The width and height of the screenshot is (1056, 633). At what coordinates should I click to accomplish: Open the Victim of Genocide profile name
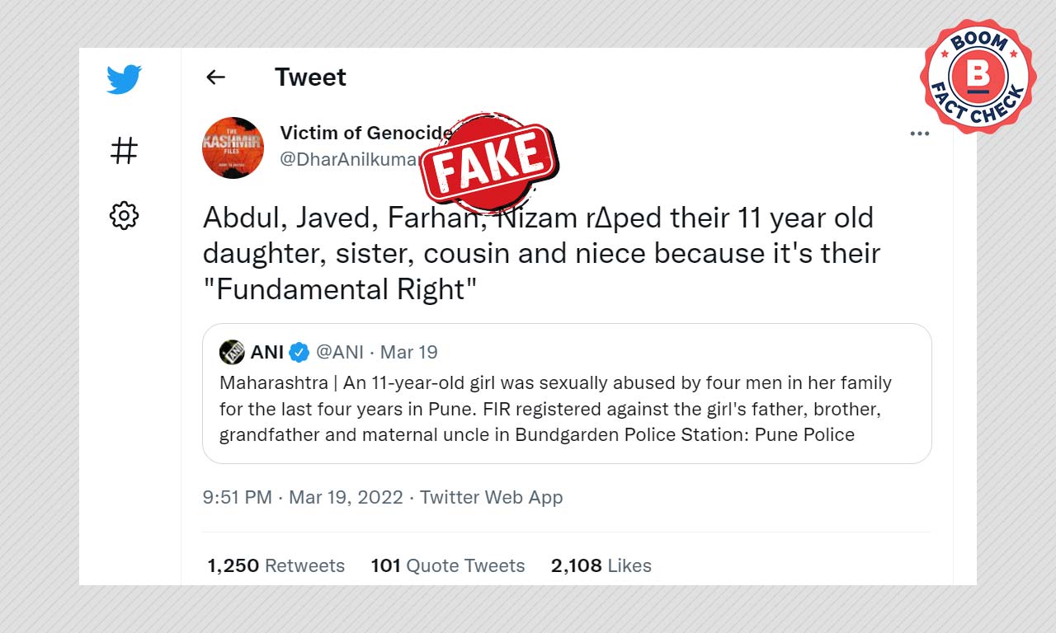tap(366, 133)
